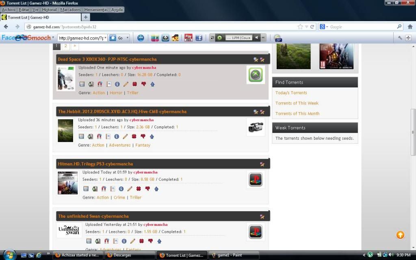416x260 pixels.
Task: Reload the page with the refresh arrow
Action: [312, 26]
